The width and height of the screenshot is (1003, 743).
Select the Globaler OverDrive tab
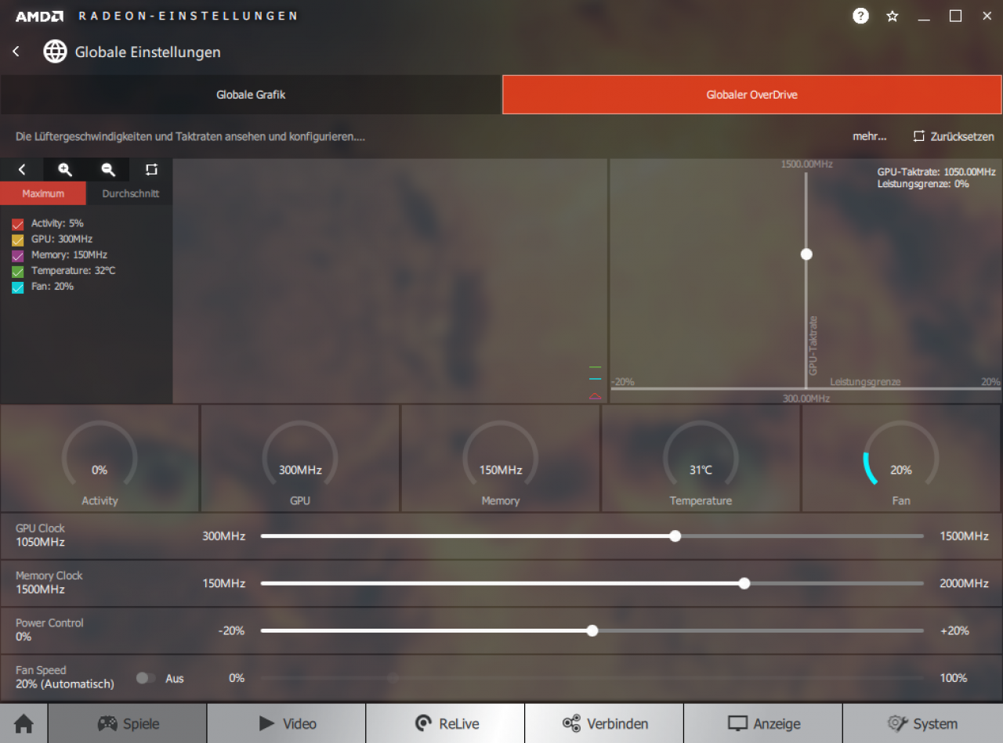[x=752, y=95]
